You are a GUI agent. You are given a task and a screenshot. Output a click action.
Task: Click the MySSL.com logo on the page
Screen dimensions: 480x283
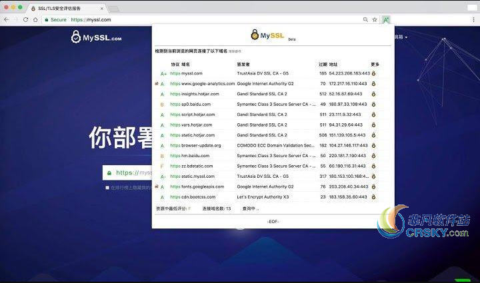click(96, 37)
